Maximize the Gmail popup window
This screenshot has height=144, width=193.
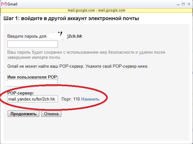pos(183,4)
